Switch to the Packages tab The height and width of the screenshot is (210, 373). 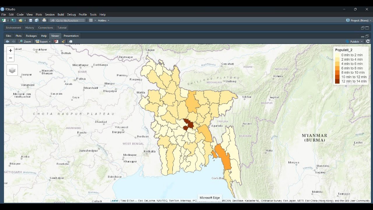(x=31, y=36)
